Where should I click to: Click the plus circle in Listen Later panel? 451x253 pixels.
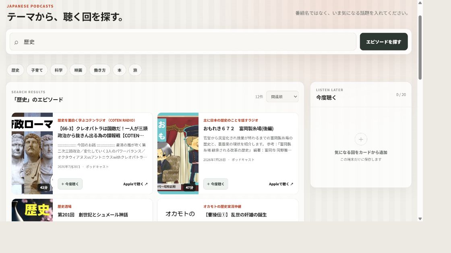[361, 139]
